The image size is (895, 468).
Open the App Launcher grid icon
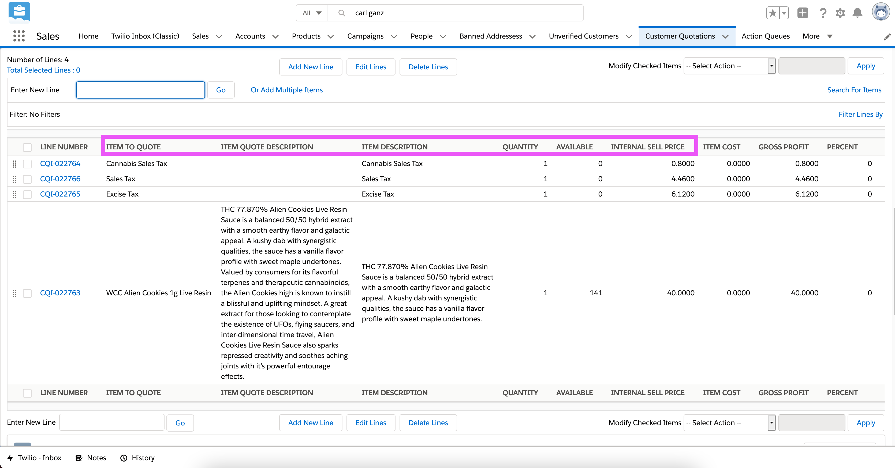pos(19,36)
